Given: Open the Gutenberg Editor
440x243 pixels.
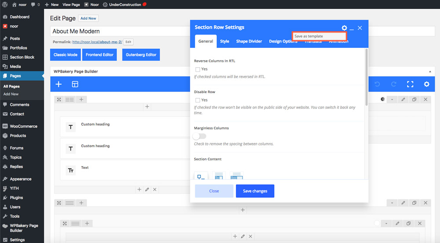Looking at the screenshot, I should pyautogui.click(x=141, y=54).
